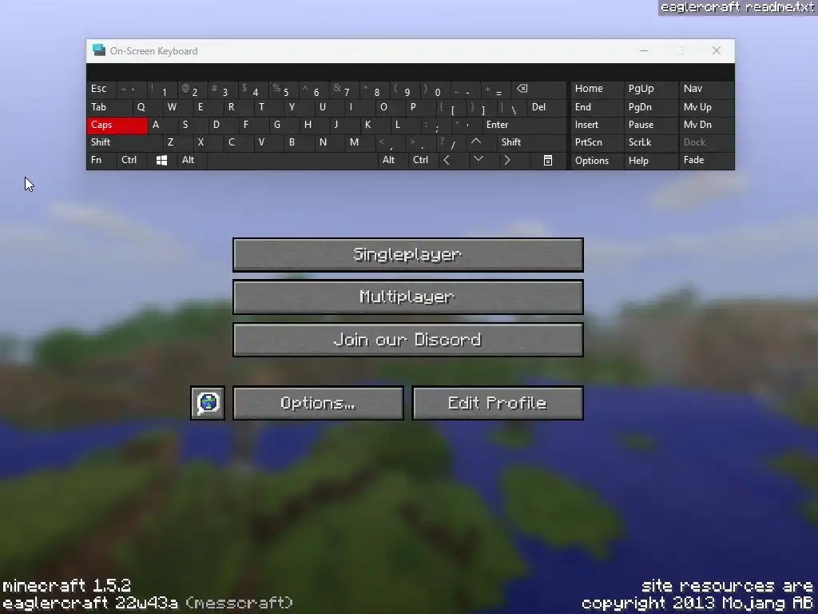Viewport: 818px width, 614px height.
Task: Click the tilde backtick key
Action: (x=132, y=90)
